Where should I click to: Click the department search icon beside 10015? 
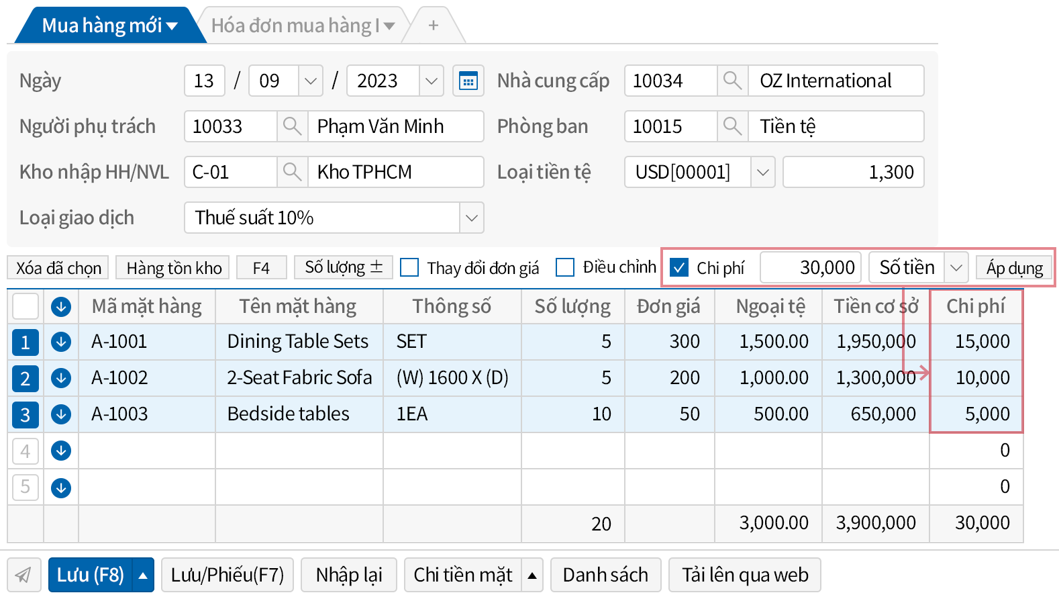[x=732, y=127]
